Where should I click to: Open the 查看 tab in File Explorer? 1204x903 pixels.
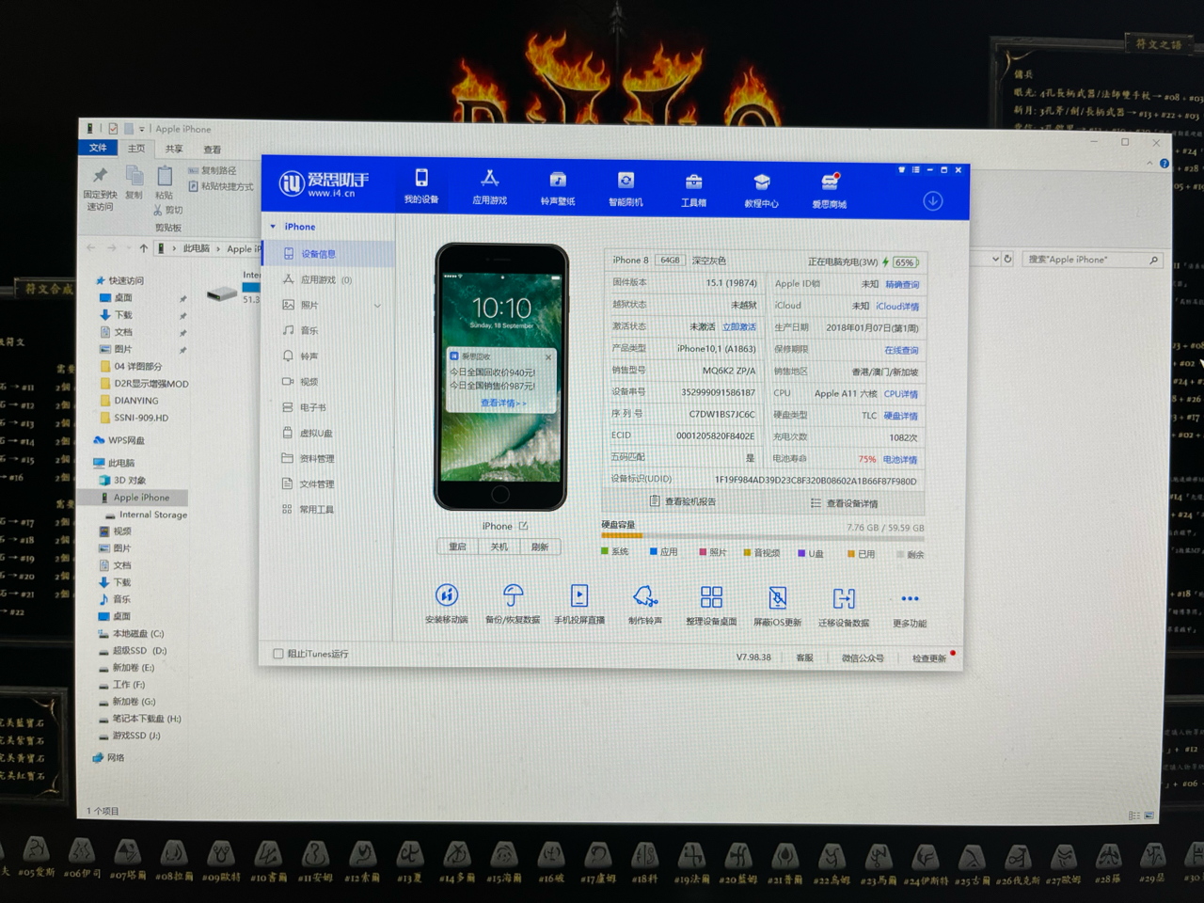(x=212, y=149)
